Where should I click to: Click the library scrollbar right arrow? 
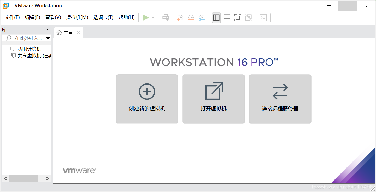(x=47, y=179)
